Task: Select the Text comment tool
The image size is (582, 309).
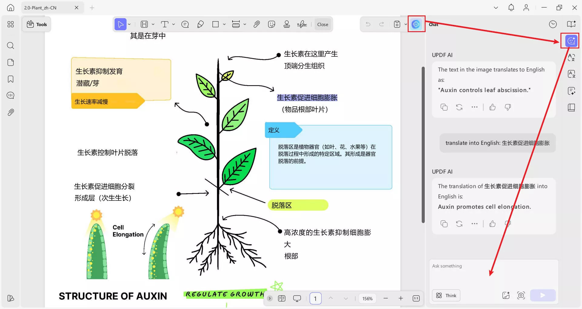Action: (165, 24)
